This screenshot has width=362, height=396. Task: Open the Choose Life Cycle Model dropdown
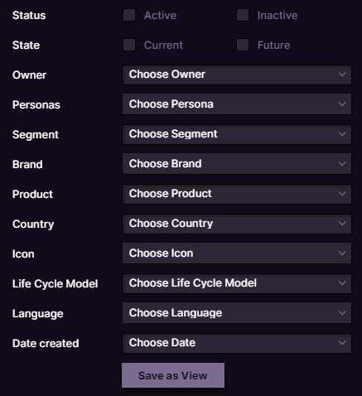click(x=237, y=283)
